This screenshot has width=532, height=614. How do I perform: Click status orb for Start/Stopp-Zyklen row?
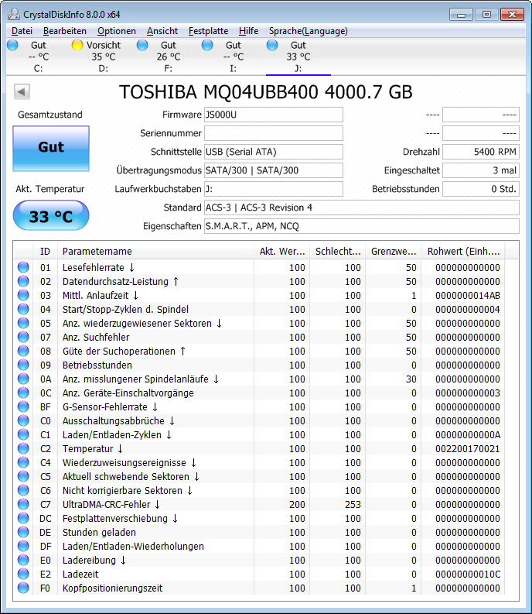tap(23, 309)
